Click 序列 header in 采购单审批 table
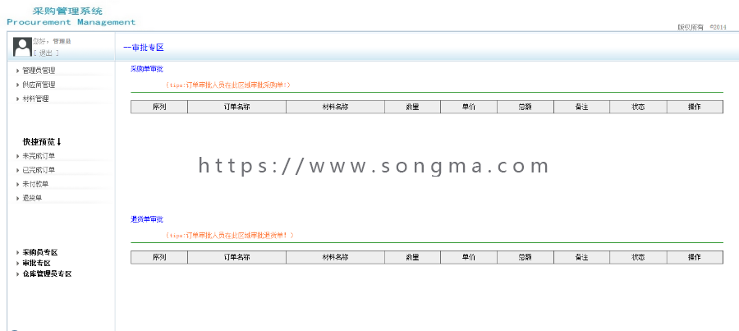Screen dimensions: 739x331 pyautogui.click(x=159, y=107)
